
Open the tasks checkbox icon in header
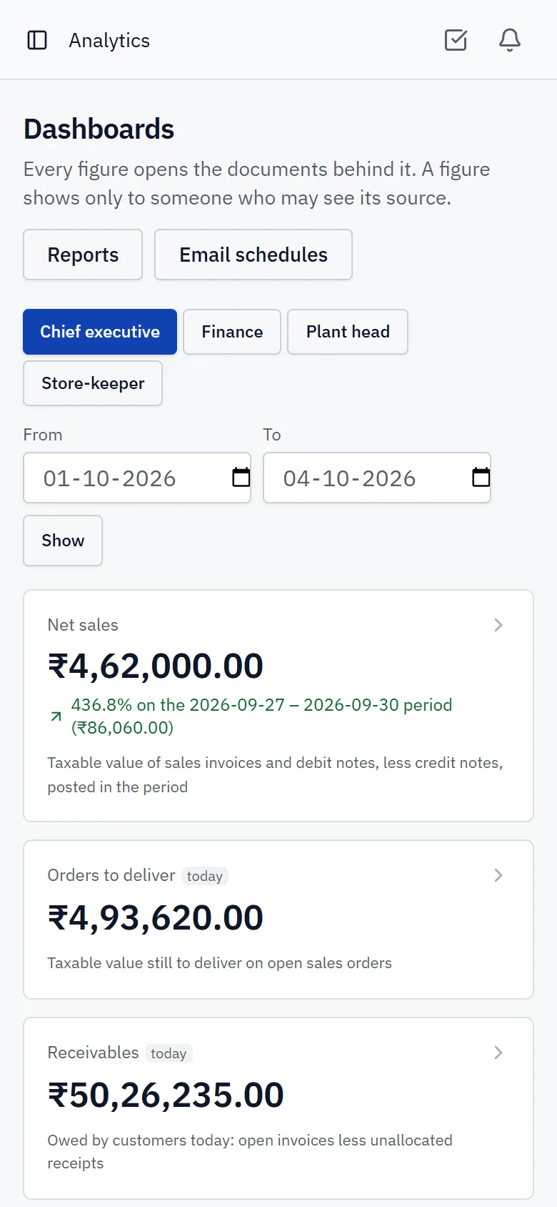tap(456, 40)
